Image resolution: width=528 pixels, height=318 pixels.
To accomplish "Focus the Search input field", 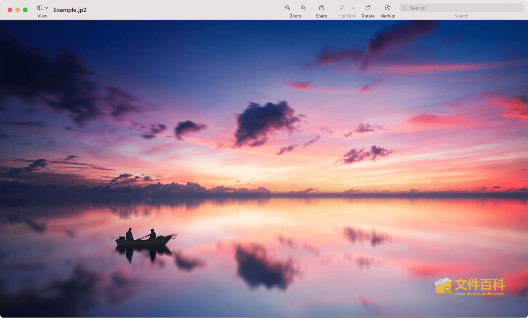I will (x=461, y=8).
